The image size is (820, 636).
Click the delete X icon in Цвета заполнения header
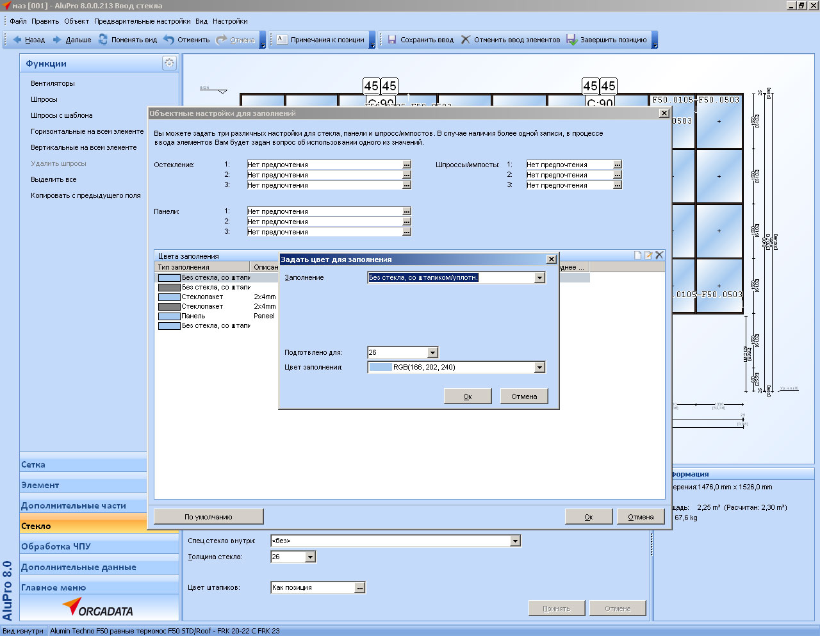(659, 255)
